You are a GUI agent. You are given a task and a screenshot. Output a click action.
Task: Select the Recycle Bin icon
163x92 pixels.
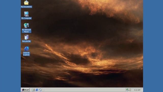(x=26, y=37)
